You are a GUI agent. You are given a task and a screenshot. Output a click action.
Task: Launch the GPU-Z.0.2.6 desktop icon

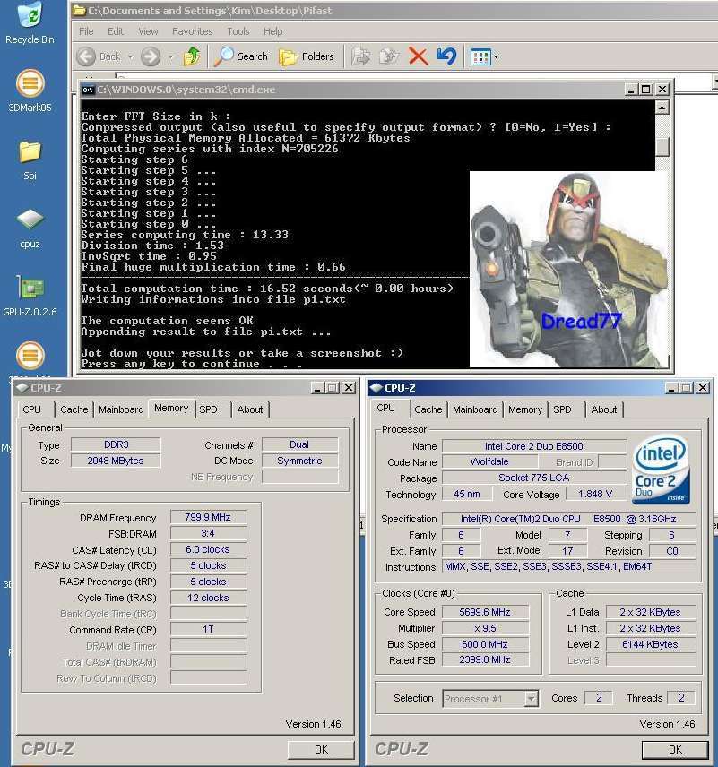(30, 296)
